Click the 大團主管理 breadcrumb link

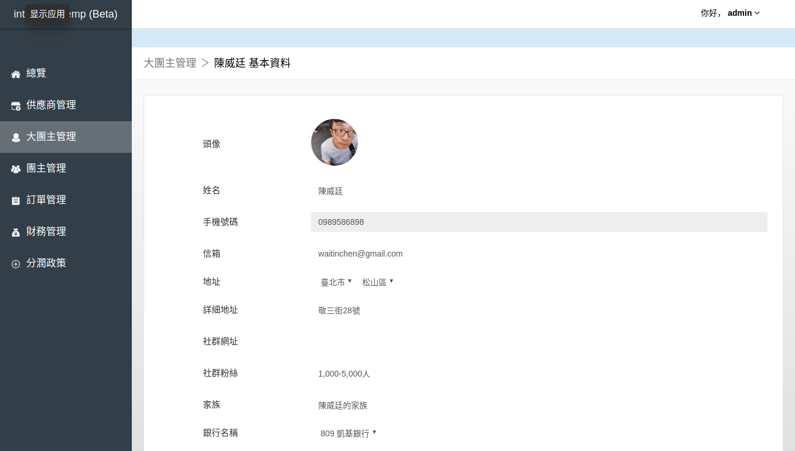click(170, 63)
